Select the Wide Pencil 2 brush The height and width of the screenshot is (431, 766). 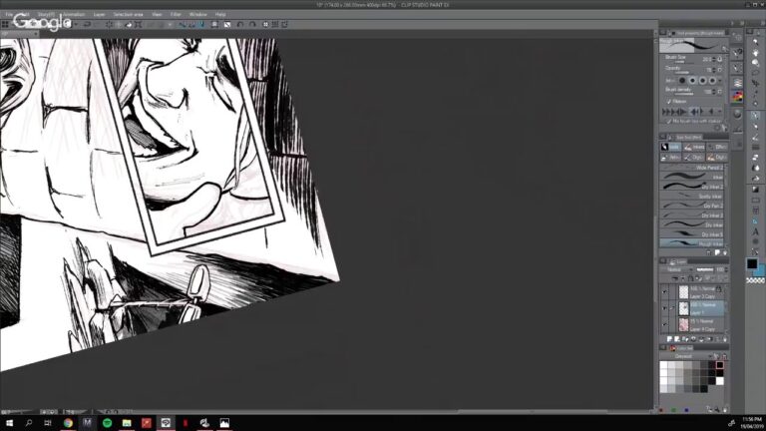pos(692,168)
